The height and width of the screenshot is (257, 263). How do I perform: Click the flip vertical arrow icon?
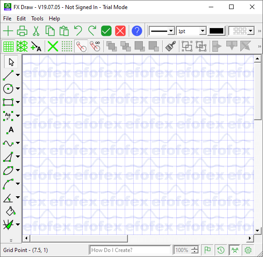[232, 46]
